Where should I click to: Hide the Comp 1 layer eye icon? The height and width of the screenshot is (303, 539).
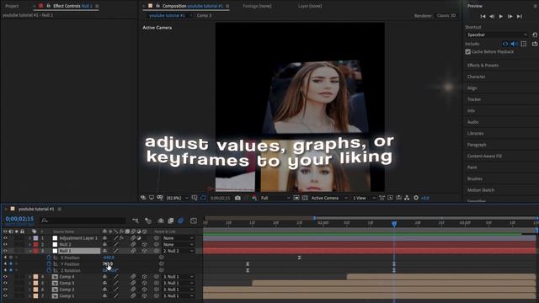5,295
